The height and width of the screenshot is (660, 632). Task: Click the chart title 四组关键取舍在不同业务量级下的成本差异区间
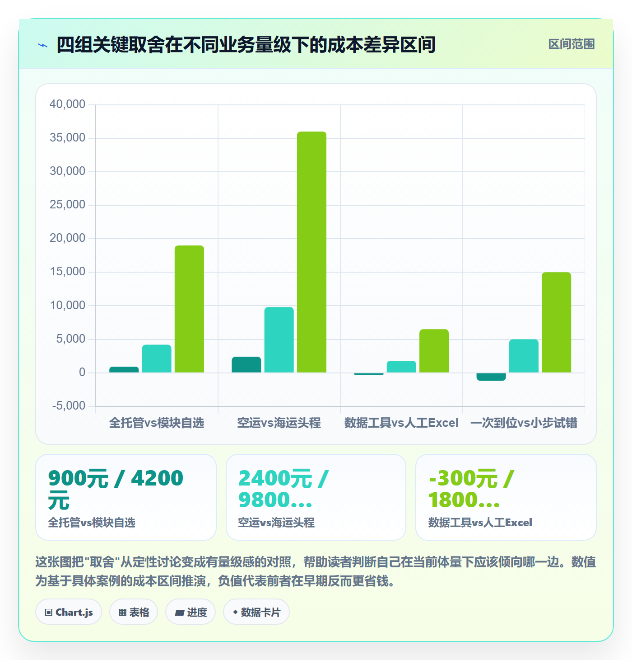coord(246,45)
